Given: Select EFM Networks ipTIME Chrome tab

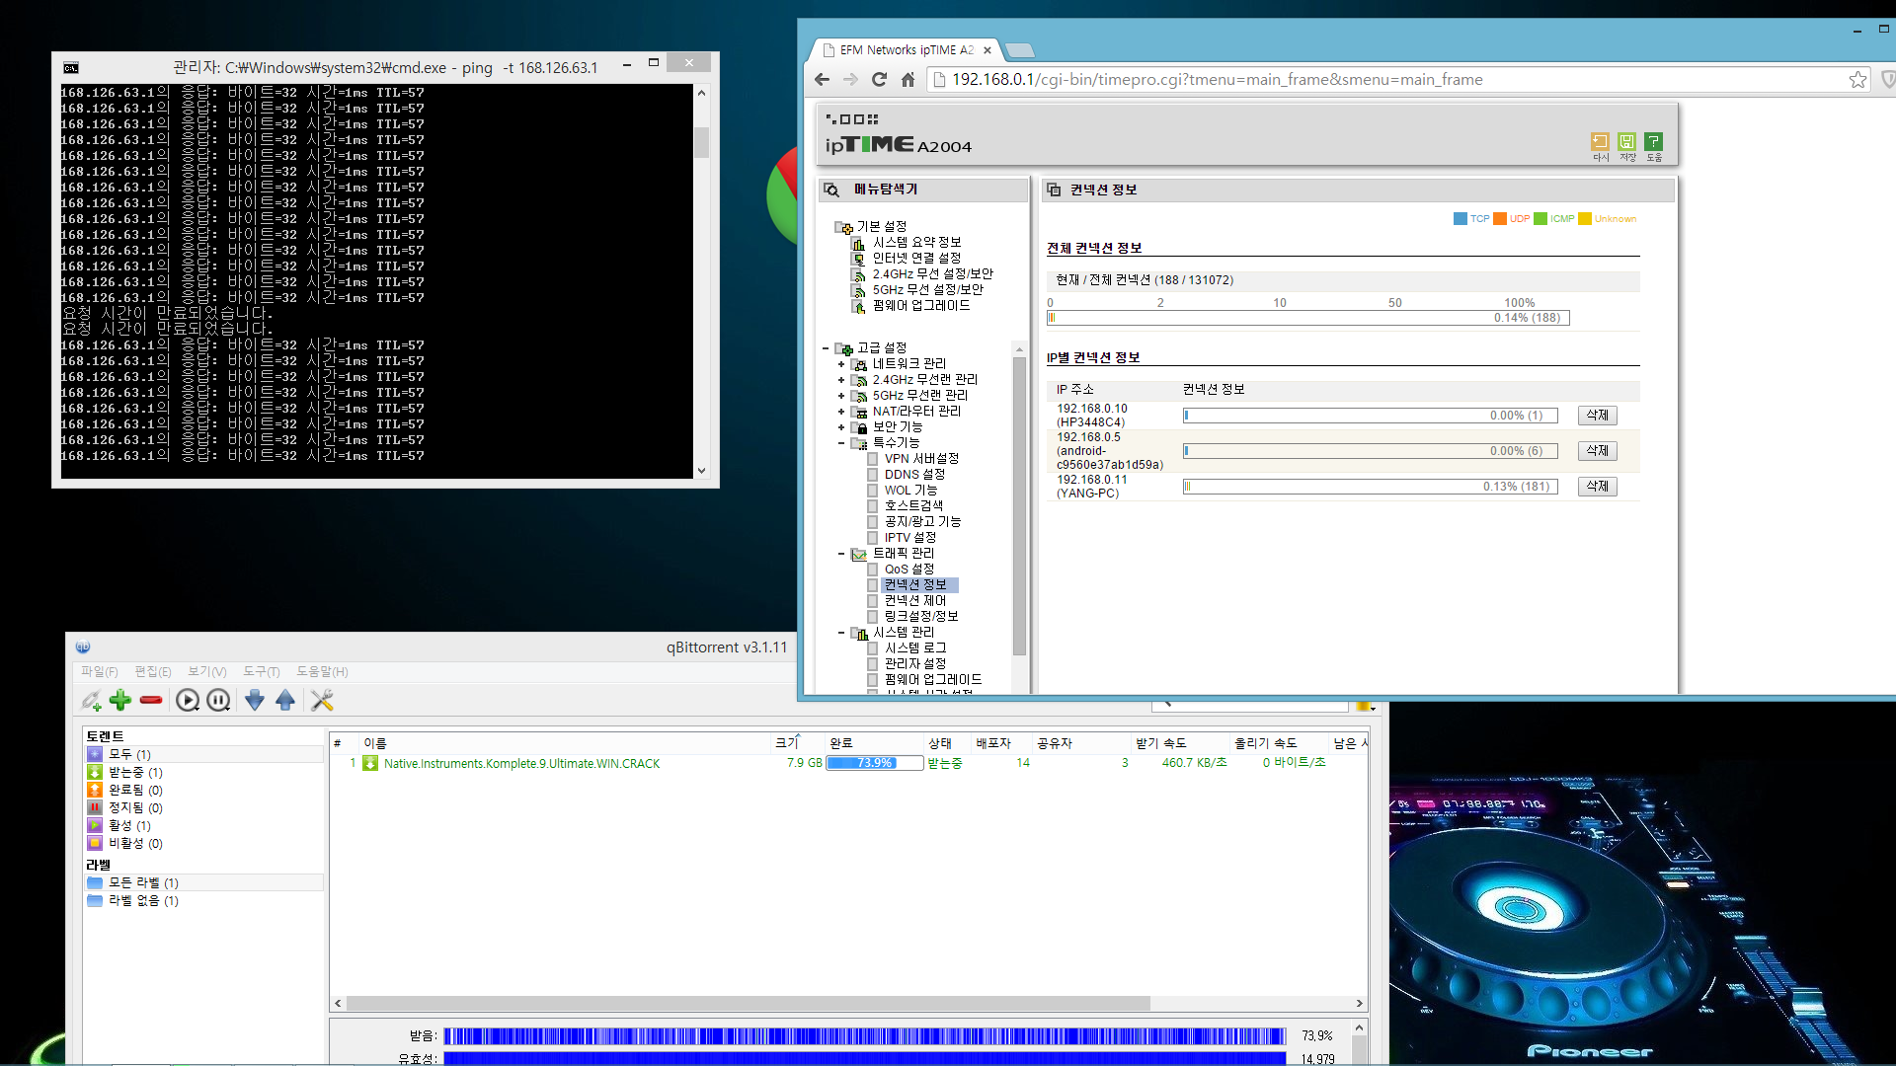Looking at the screenshot, I should pyautogui.click(x=907, y=50).
